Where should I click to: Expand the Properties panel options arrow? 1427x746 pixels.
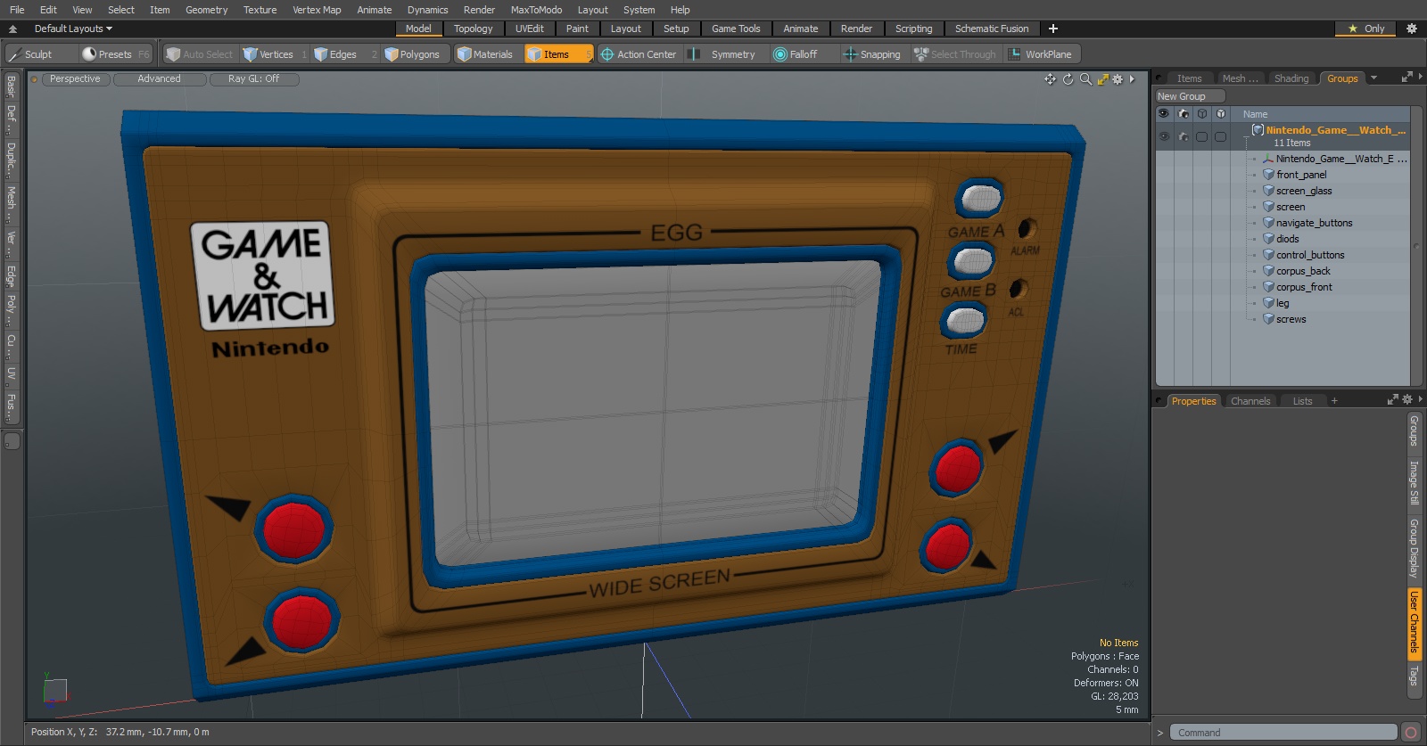coord(1421,399)
